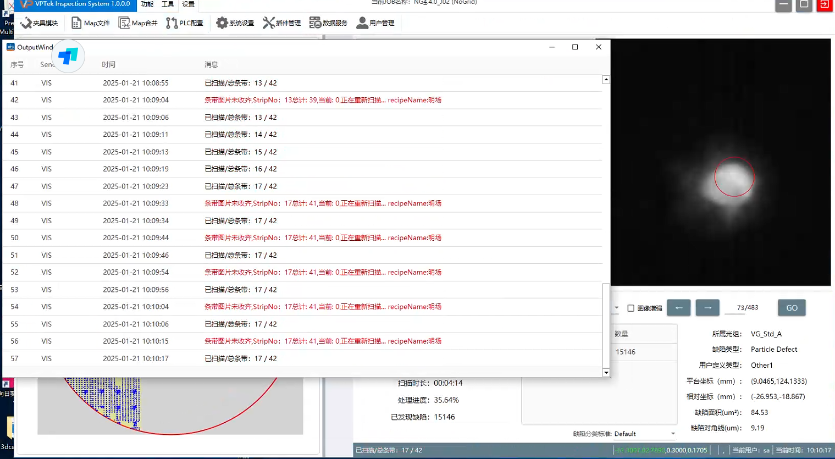Open 用户管理 user management

(376, 23)
